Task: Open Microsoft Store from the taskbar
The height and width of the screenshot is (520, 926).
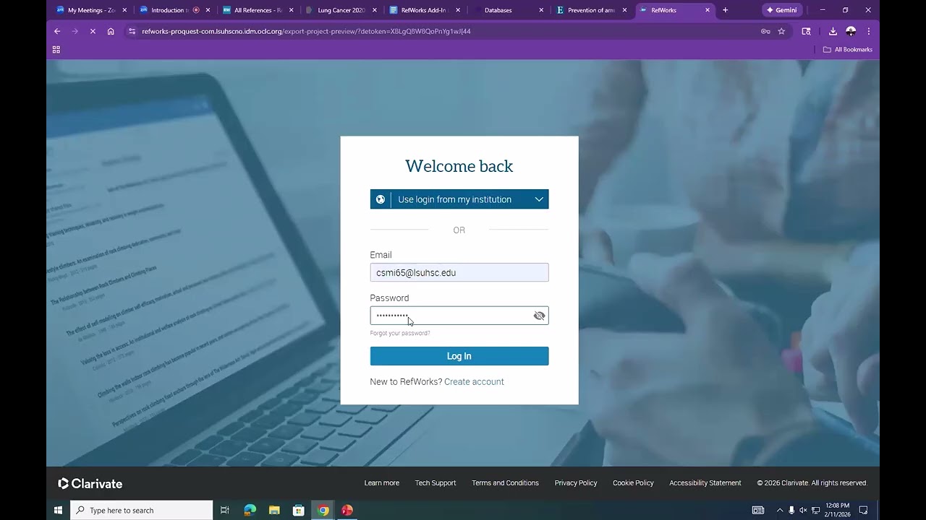Action: coord(298,510)
